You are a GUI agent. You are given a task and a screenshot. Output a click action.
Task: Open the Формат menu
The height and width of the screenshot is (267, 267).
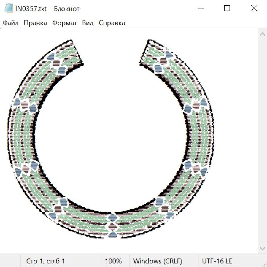click(64, 23)
